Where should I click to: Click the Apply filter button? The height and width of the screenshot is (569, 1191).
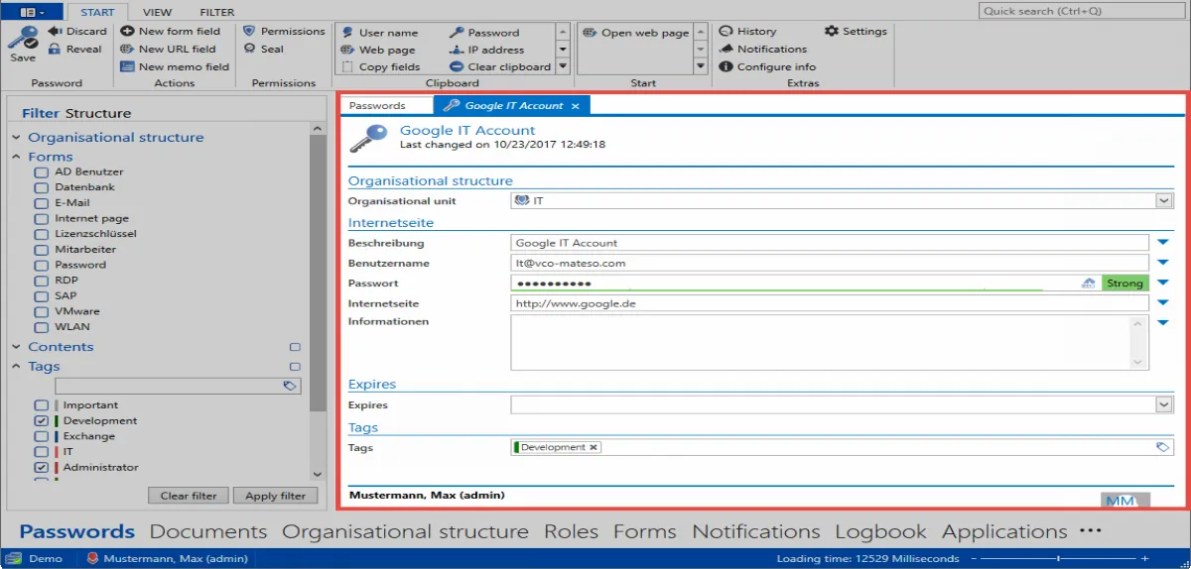tap(276, 496)
